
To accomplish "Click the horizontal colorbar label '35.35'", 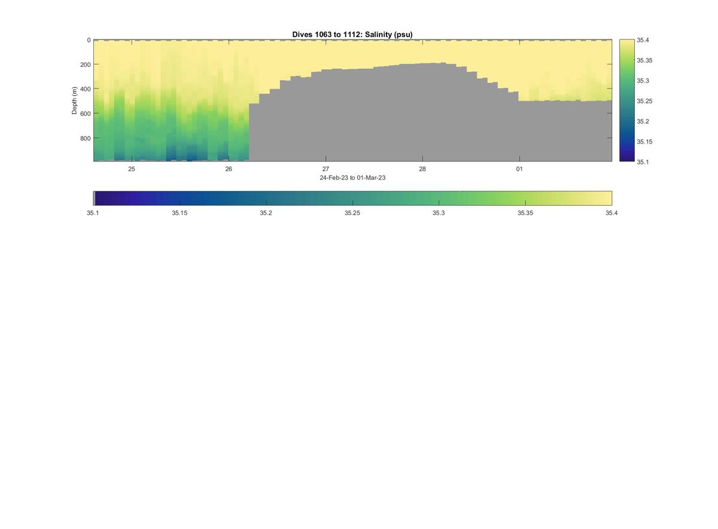I will click(x=525, y=213).
